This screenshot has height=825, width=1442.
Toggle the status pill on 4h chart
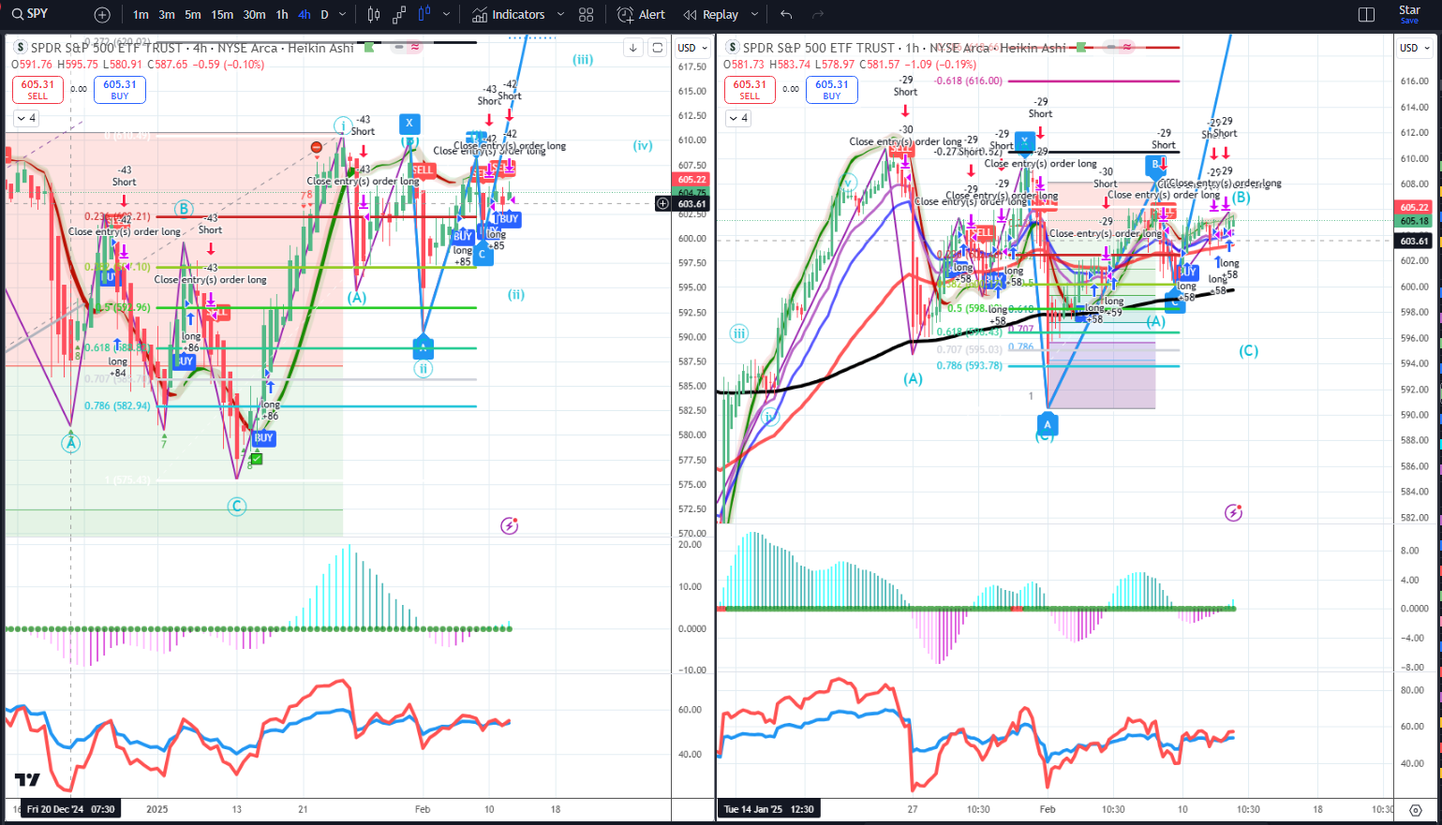(x=409, y=47)
